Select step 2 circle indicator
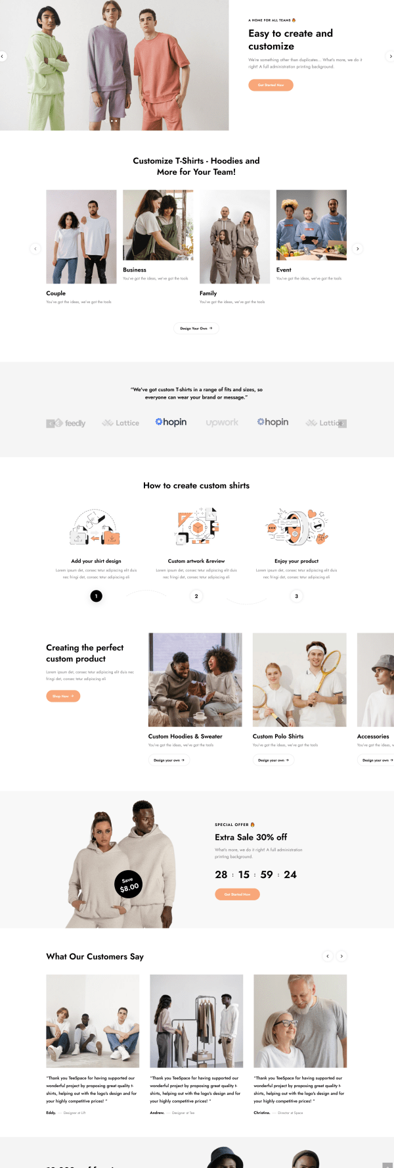394x1168 pixels. pyautogui.click(x=196, y=596)
